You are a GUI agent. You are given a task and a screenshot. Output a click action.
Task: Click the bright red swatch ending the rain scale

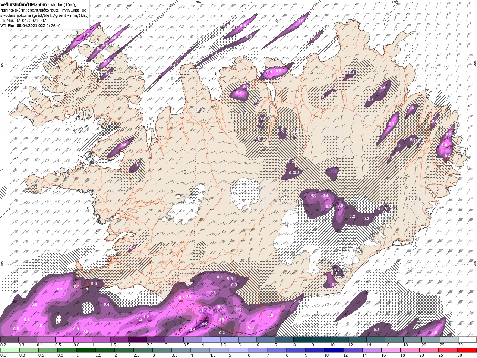(467, 350)
